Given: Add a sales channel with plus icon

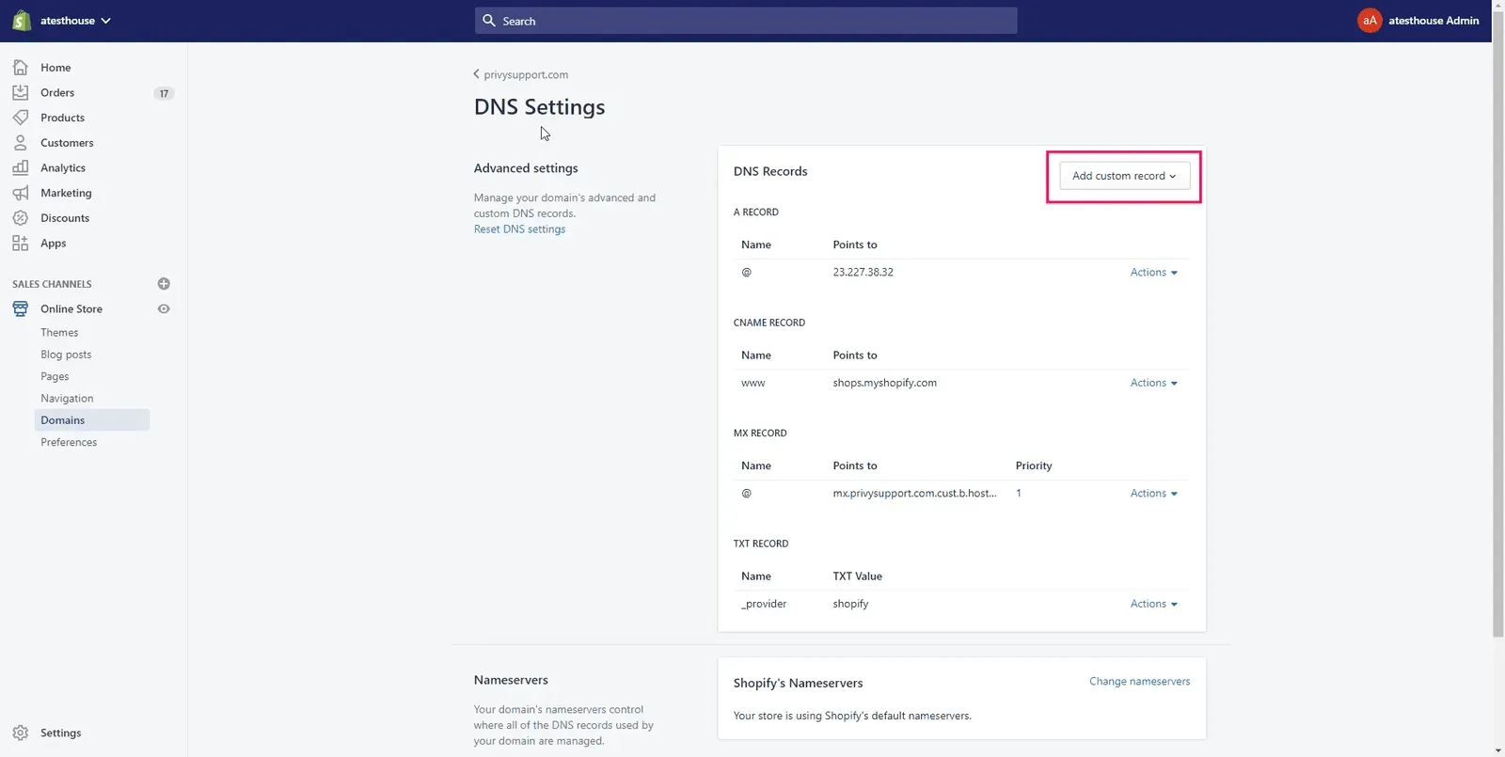Looking at the screenshot, I should coord(164,284).
